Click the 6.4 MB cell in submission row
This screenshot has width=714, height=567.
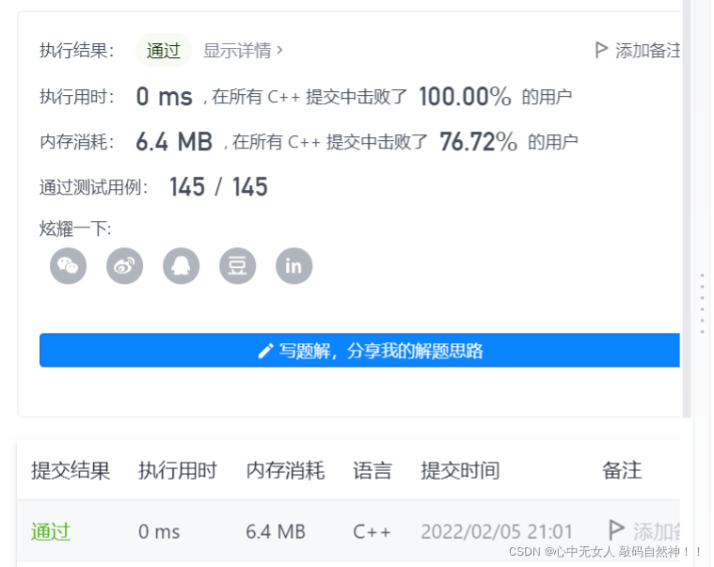click(276, 531)
